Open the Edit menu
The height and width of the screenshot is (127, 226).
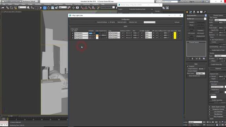point(4,4)
